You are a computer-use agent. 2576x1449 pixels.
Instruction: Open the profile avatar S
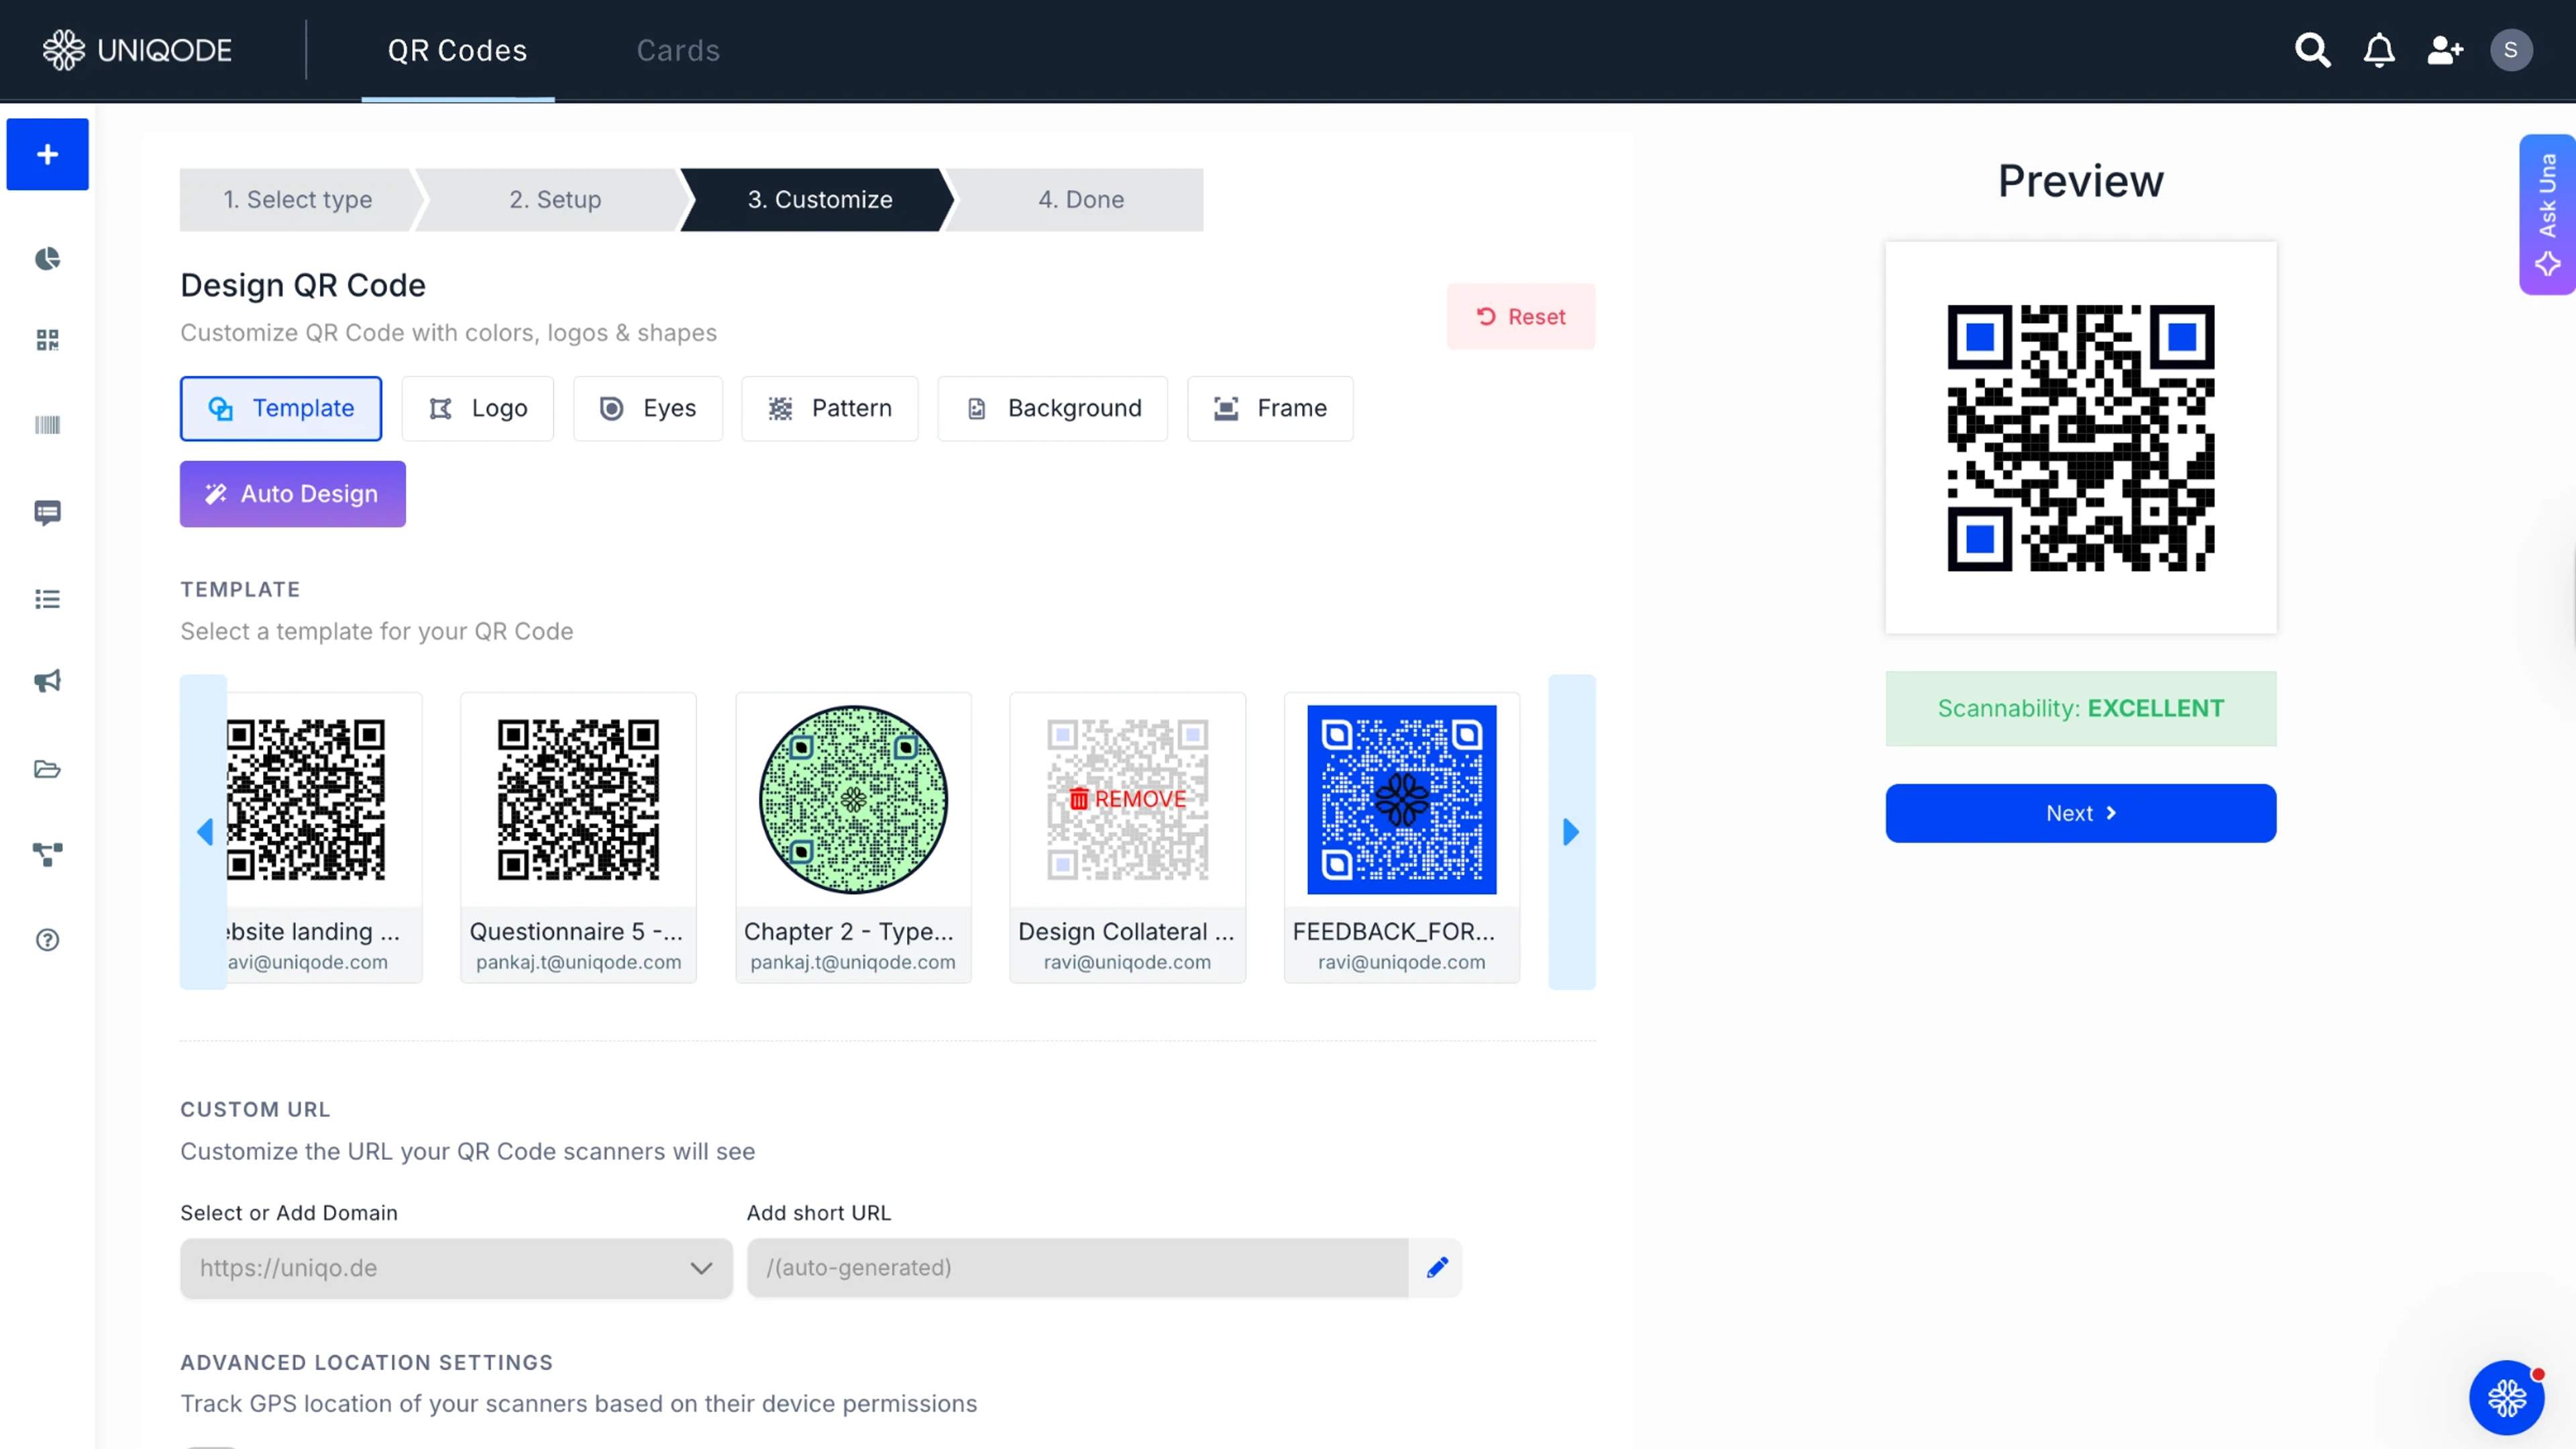tap(2510, 50)
